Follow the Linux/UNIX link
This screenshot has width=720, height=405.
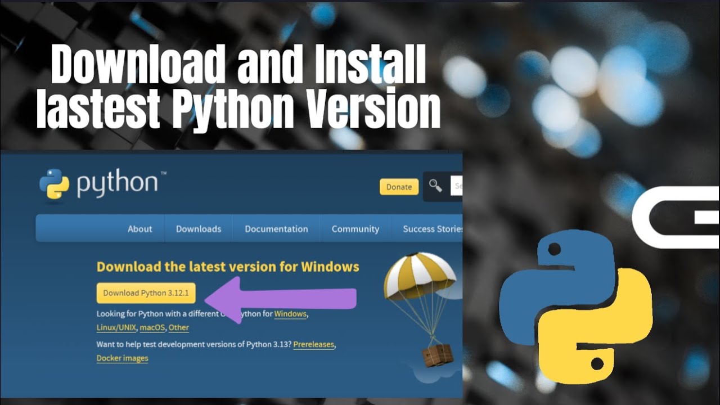116,327
